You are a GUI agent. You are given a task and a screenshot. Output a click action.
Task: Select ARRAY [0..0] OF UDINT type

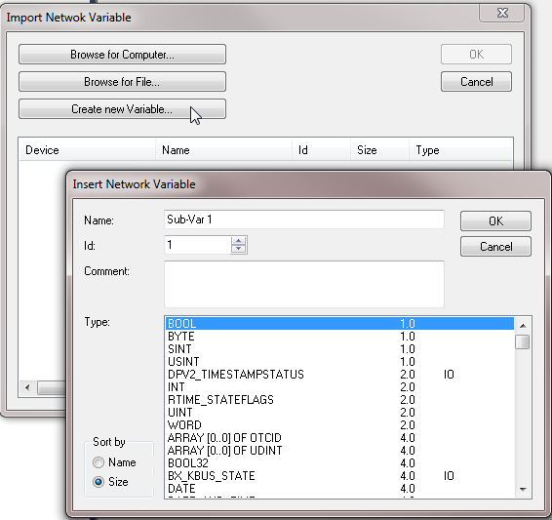click(339, 451)
